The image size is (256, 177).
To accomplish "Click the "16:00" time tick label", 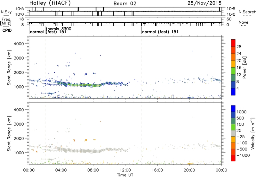I will [157, 170].
